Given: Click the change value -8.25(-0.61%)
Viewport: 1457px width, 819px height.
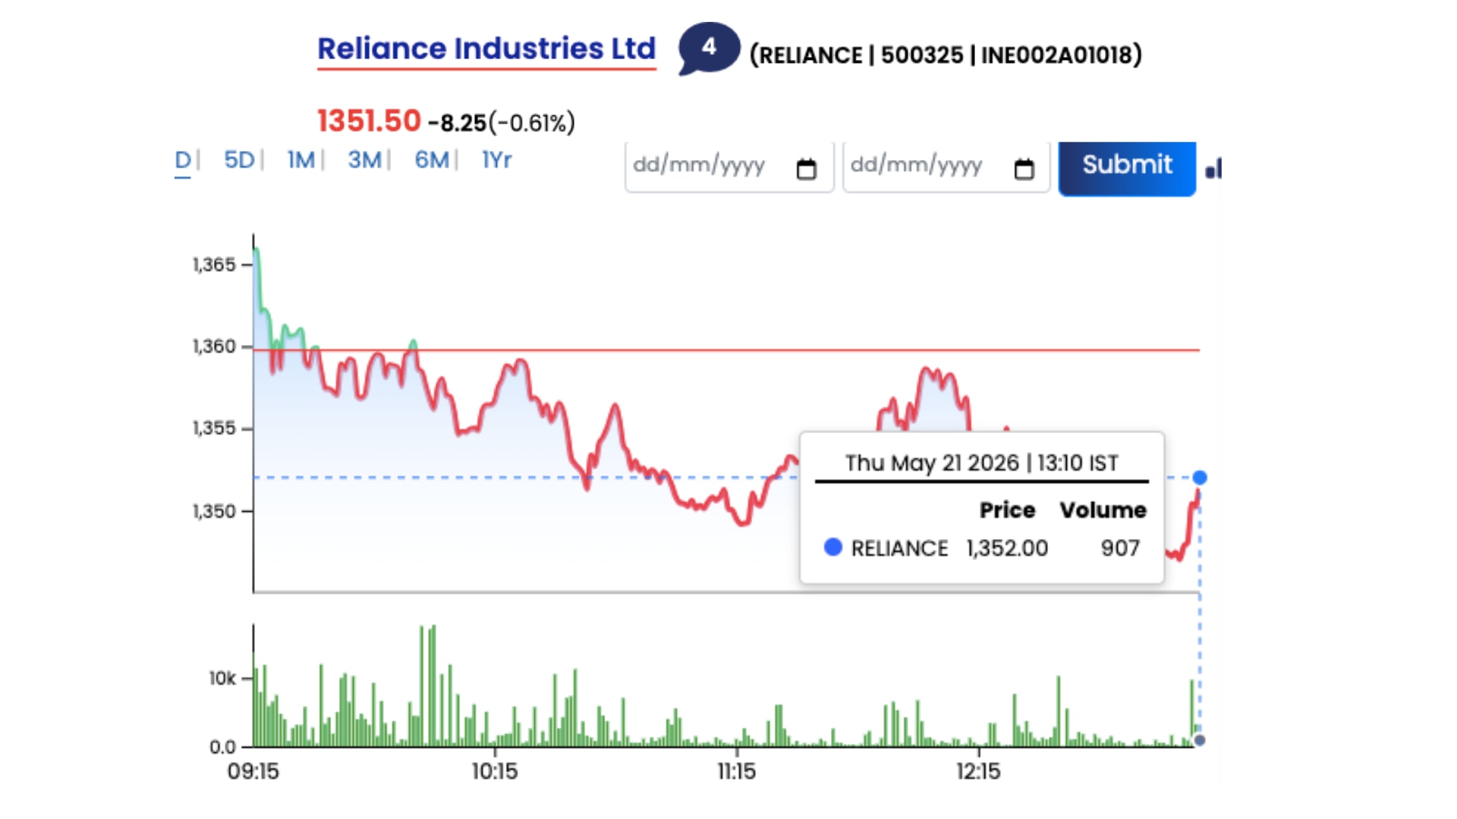Looking at the screenshot, I should [502, 123].
